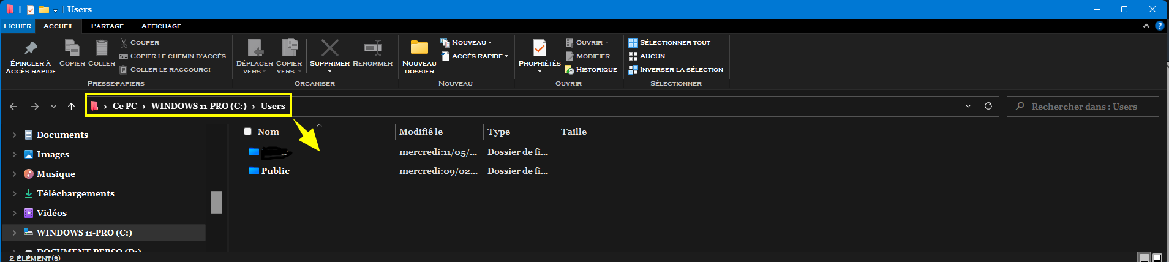1169x262 pixels.
Task: Toggle the select-all checkbox near Nom
Action: [247, 131]
